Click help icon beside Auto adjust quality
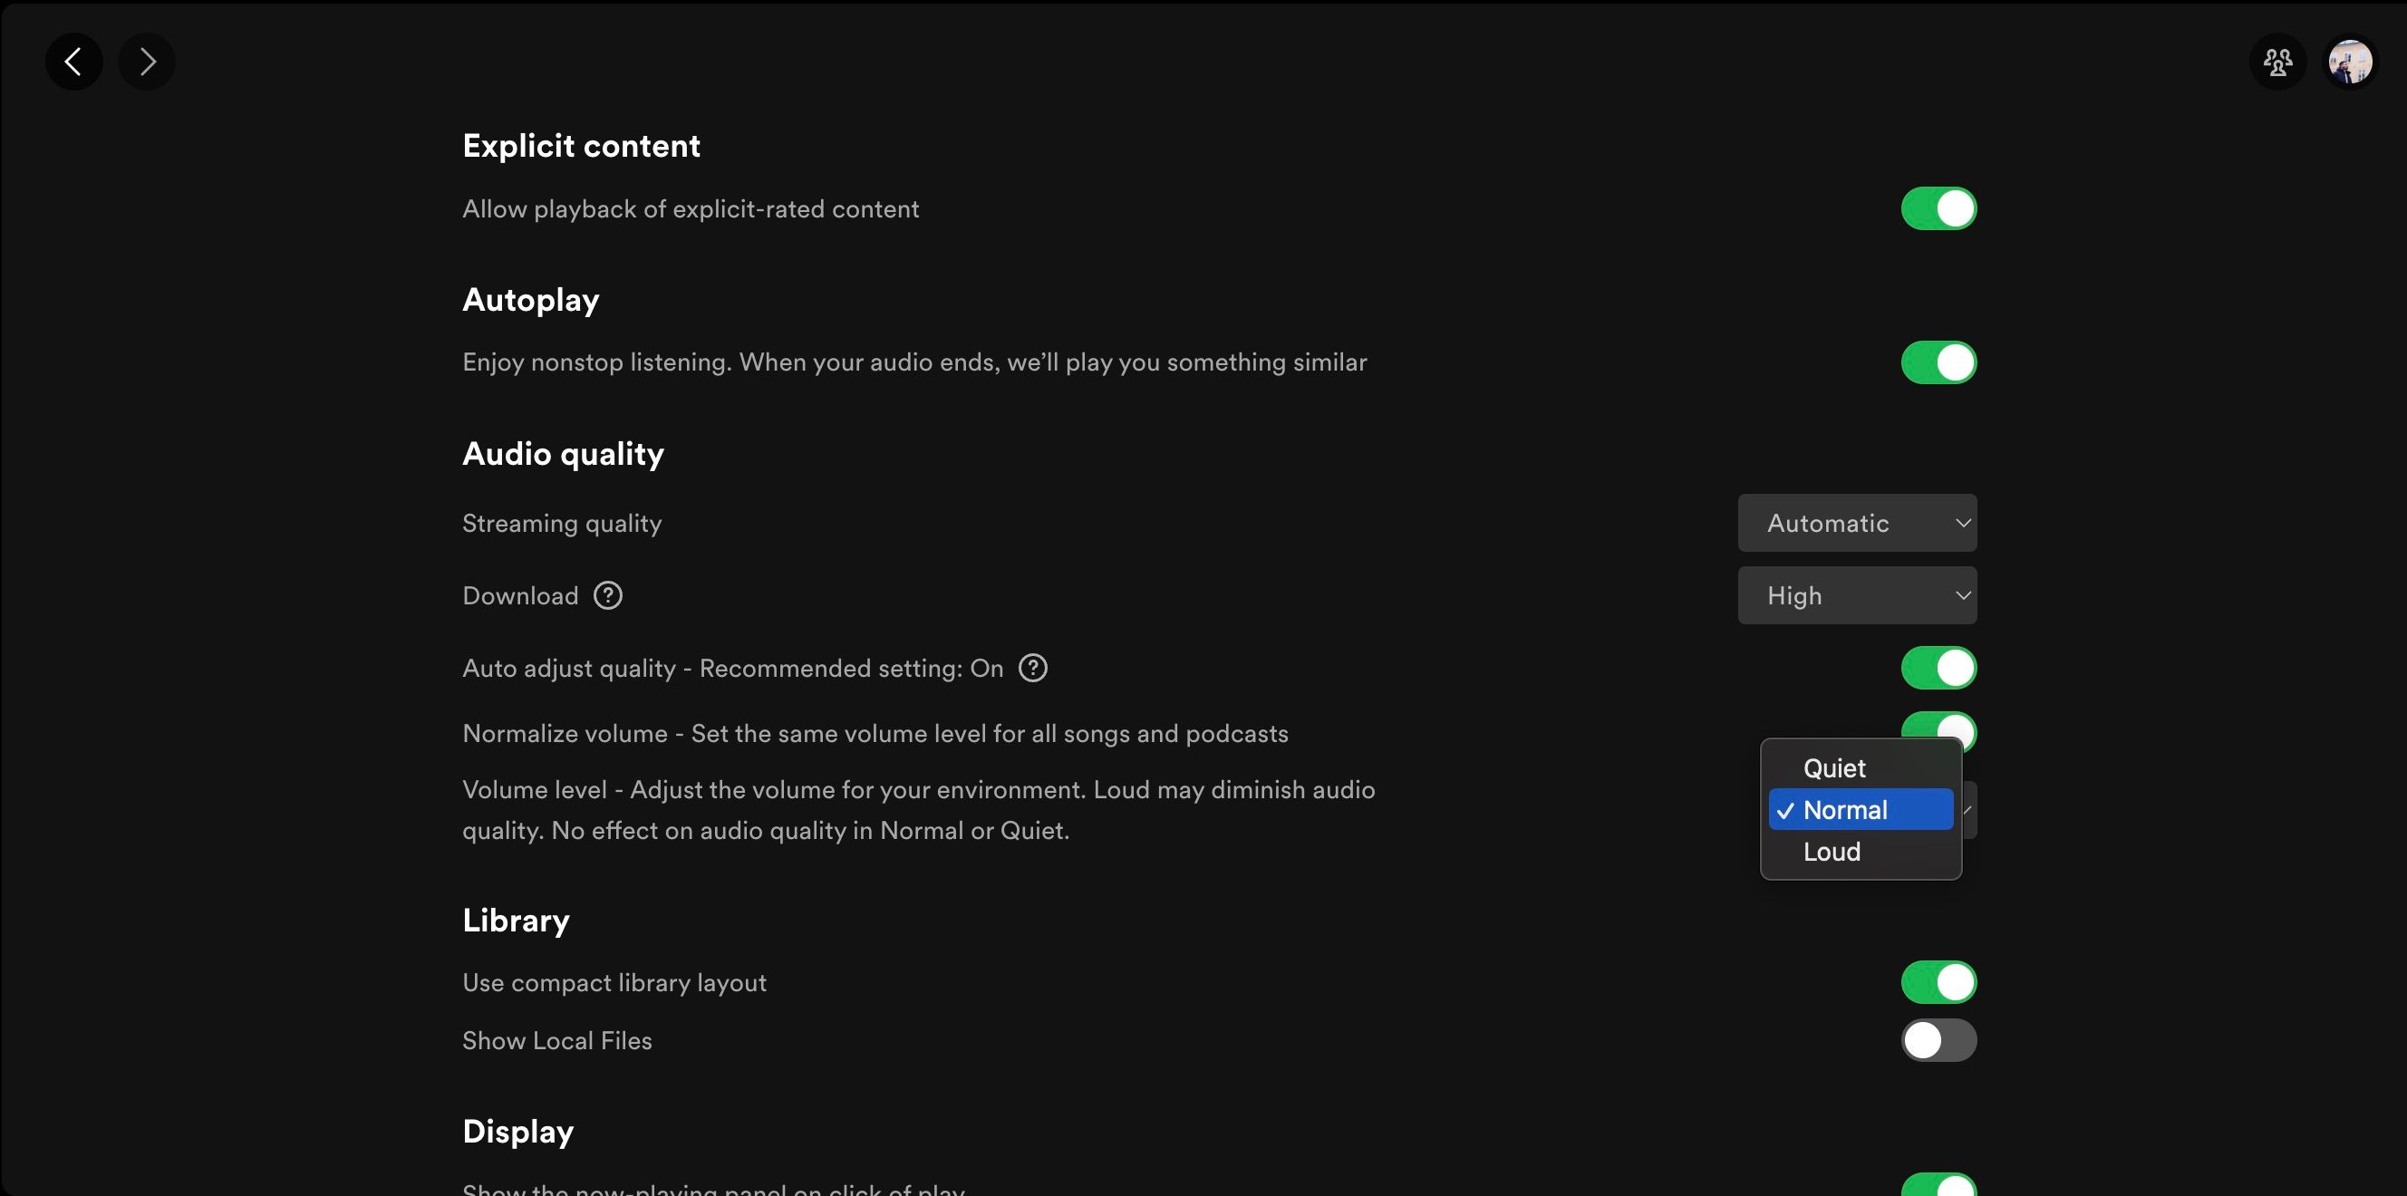Image resolution: width=2407 pixels, height=1196 pixels. pos(1032,668)
